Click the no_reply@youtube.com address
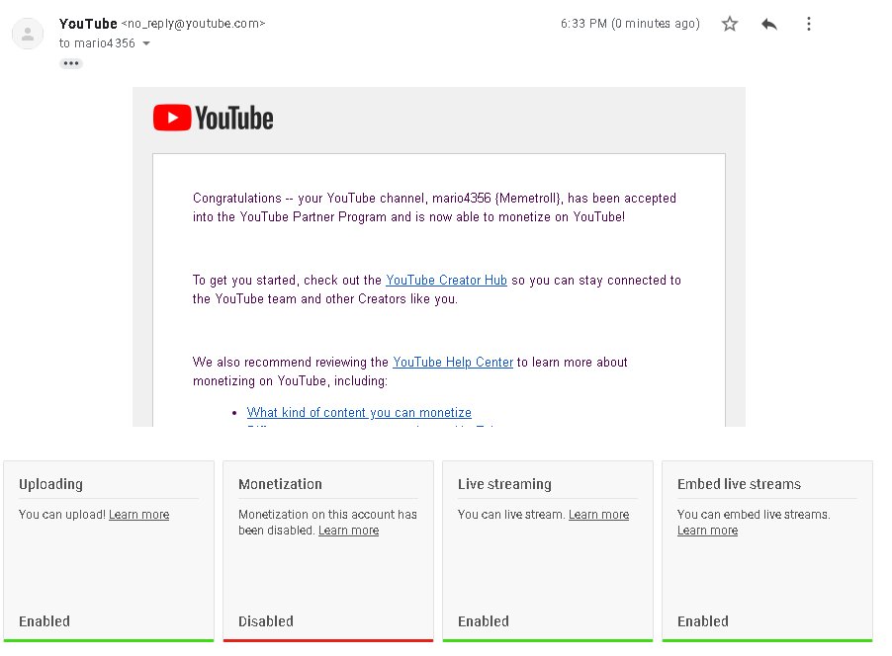 coord(193,24)
